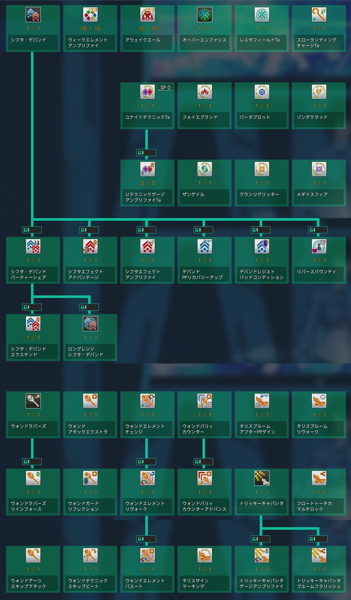Click the アウェイクエール skill icon

148,15
